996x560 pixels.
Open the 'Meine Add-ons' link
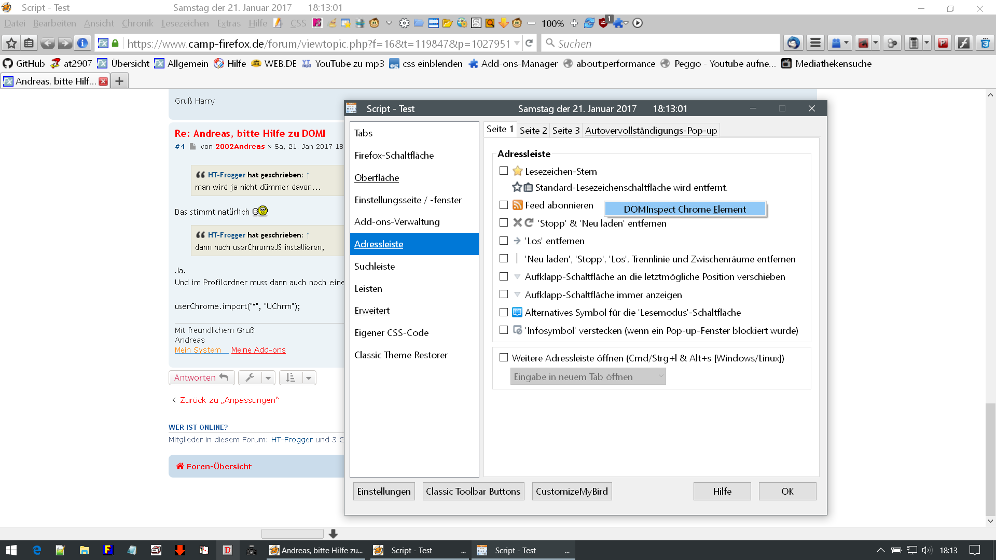(x=258, y=350)
